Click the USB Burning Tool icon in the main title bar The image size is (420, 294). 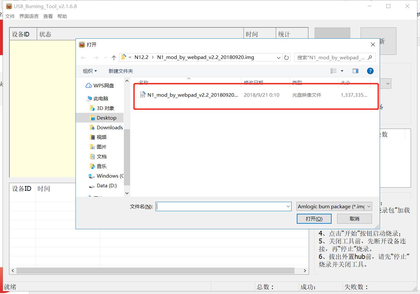click(9, 6)
